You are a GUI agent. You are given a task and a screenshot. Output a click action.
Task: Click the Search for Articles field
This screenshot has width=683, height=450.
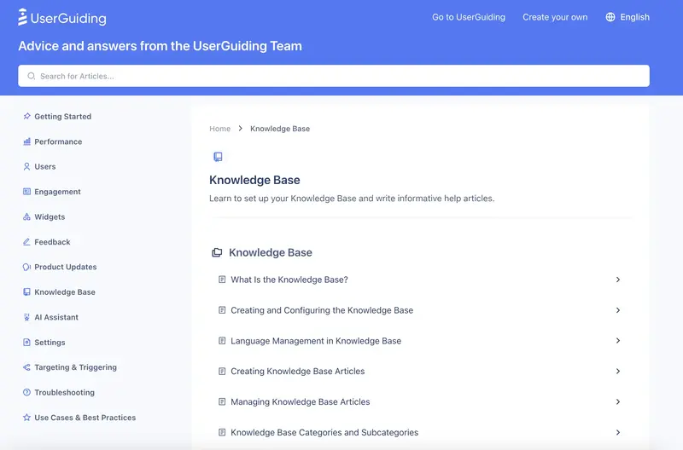(334, 76)
